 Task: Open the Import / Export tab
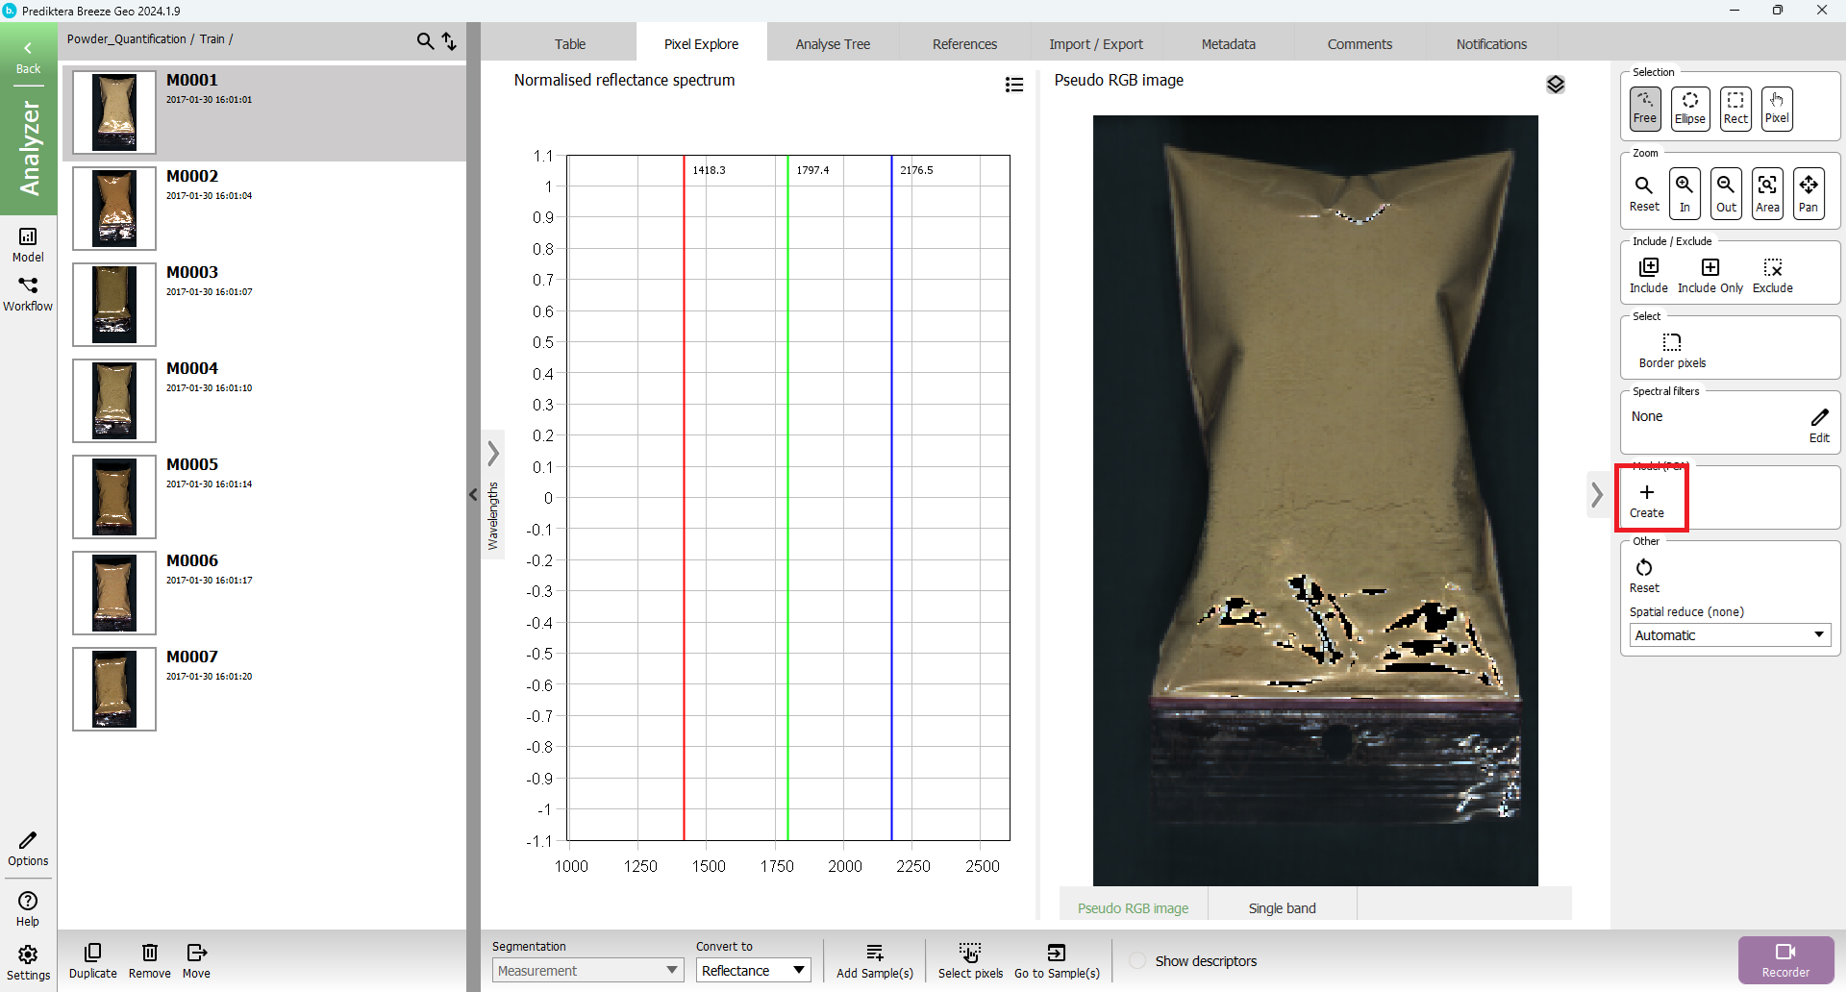1095,44
